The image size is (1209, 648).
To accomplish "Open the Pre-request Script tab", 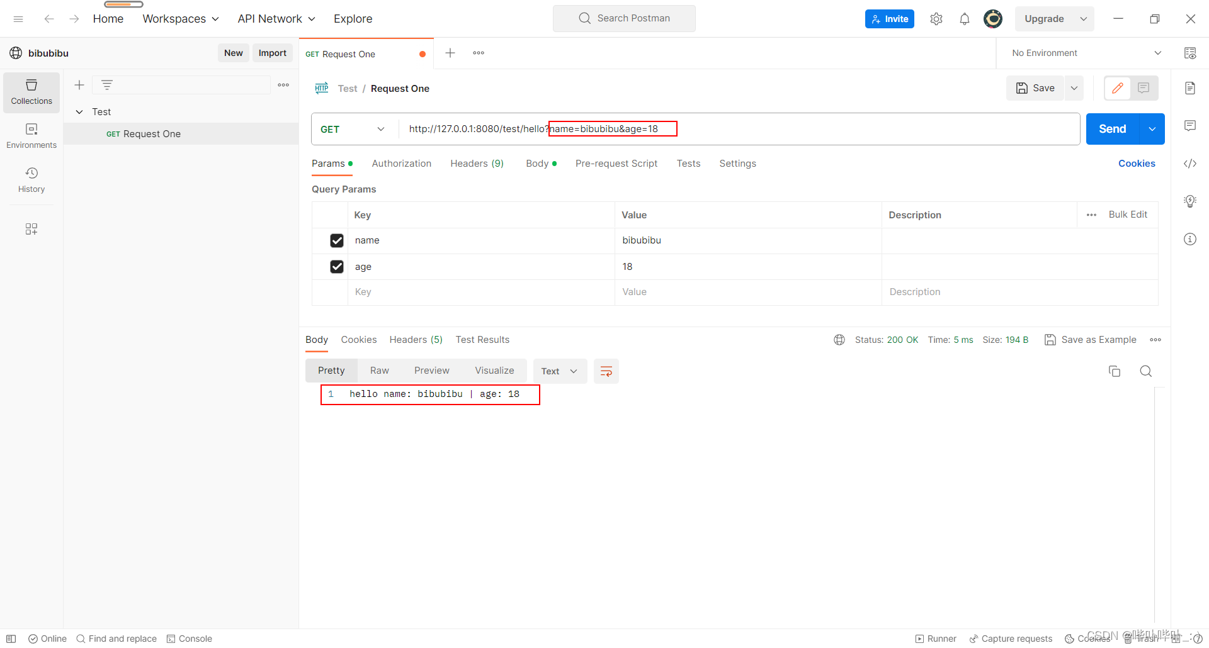I will pyautogui.click(x=616, y=164).
